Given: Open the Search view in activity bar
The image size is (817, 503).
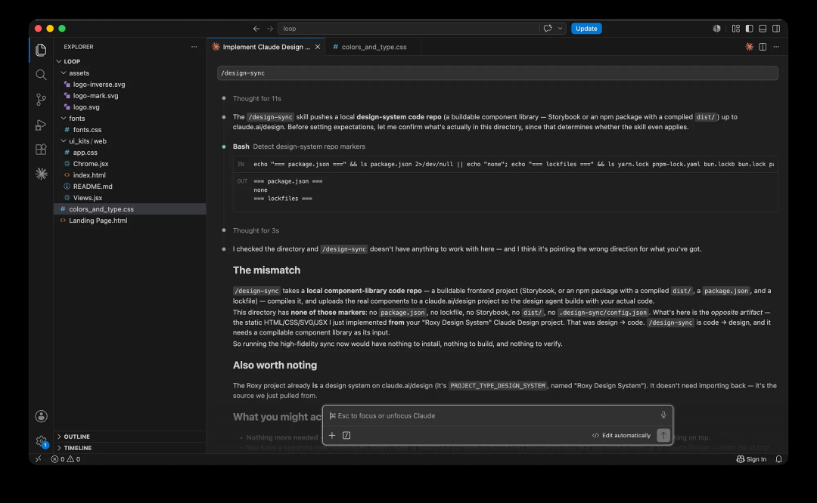Looking at the screenshot, I should point(41,75).
